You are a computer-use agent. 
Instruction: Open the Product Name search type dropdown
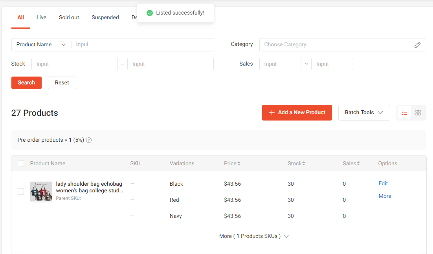(x=41, y=45)
